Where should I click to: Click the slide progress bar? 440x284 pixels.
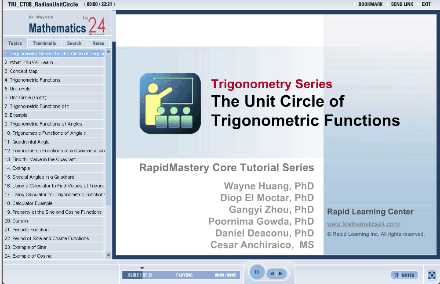(x=181, y=275)
